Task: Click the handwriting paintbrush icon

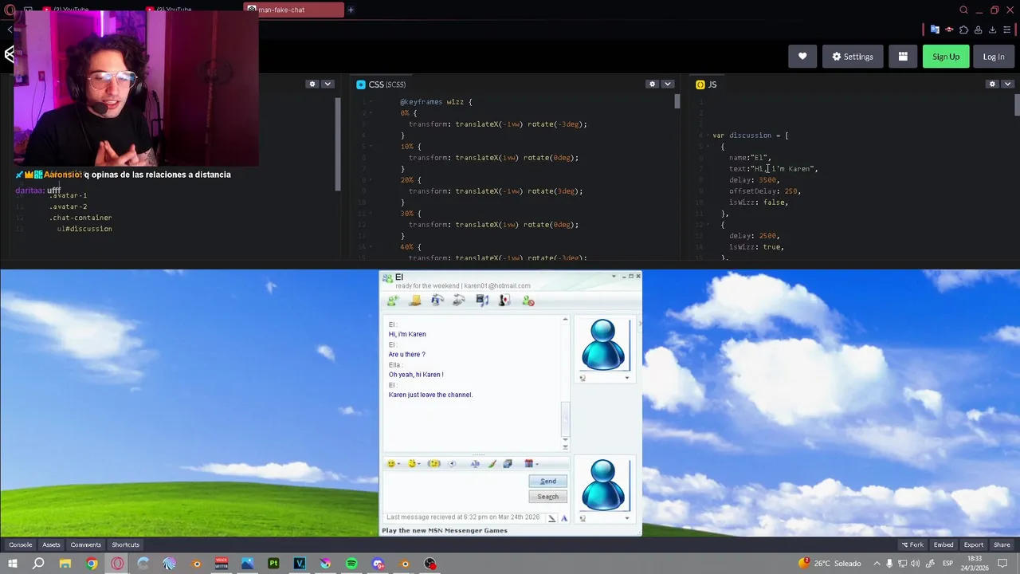Action: coord(492,464)
